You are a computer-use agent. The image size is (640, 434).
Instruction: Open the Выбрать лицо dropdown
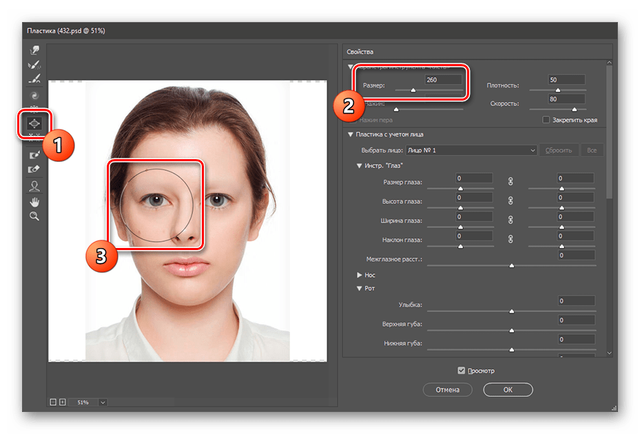(x=471, y=150)
